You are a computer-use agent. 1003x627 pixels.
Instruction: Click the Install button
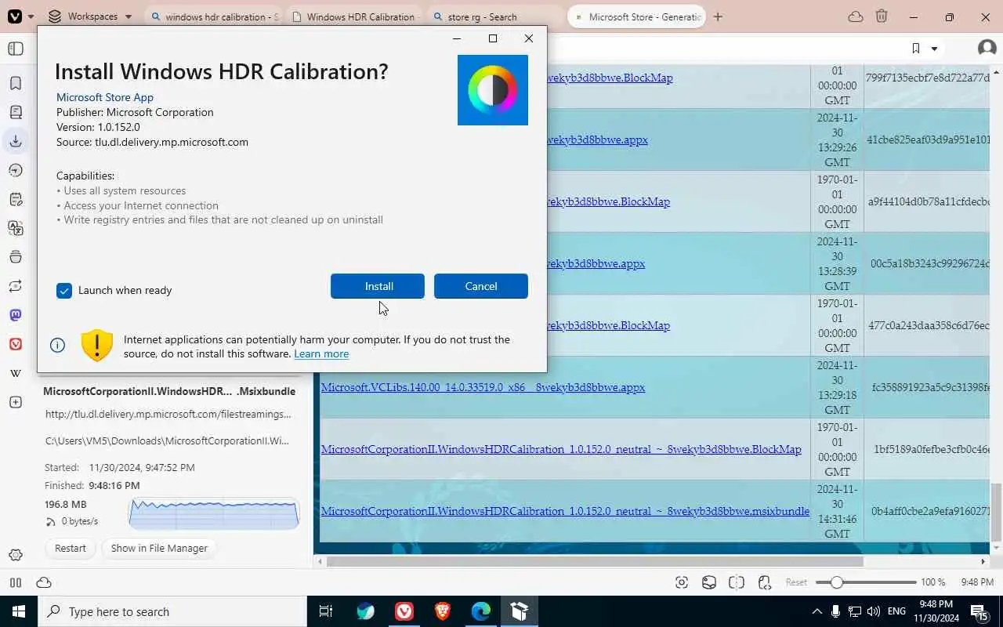point(378,286)
